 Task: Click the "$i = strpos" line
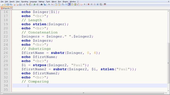coord(55,65)
